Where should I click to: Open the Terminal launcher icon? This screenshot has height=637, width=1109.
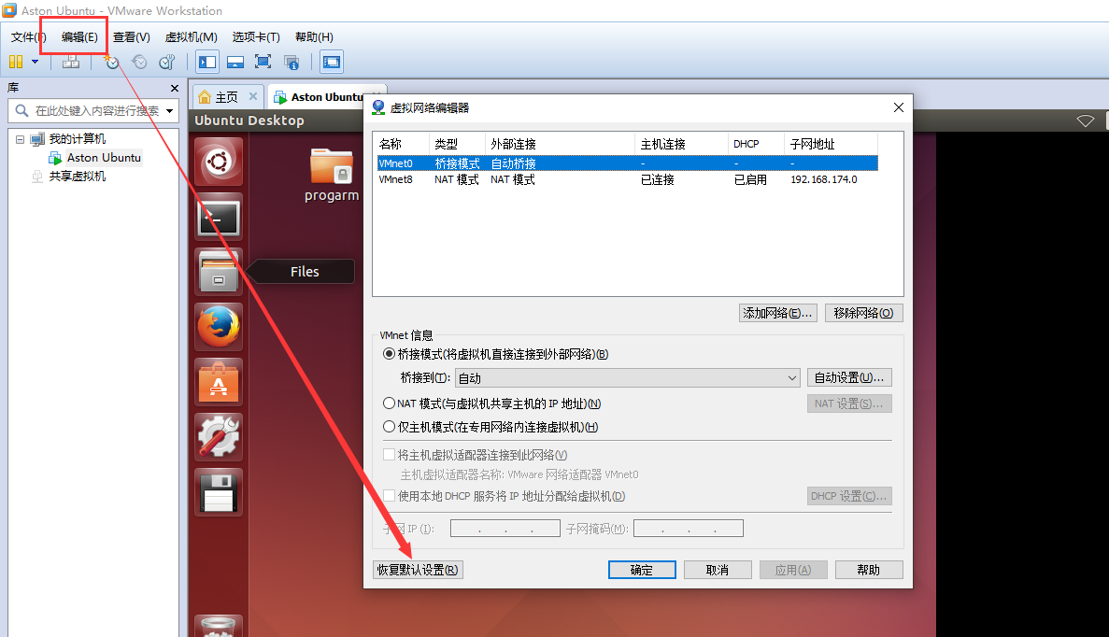point(219,217)
